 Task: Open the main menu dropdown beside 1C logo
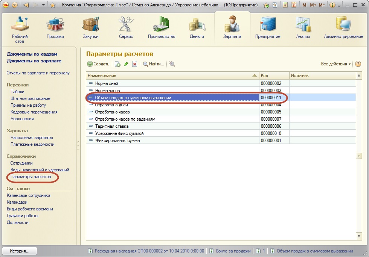click(x=15, y=5)
